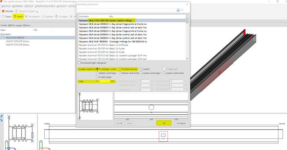Click the Groupnaam column header
Image resolution: width=287 pixels, height=150 pixels.
(93, 16)
